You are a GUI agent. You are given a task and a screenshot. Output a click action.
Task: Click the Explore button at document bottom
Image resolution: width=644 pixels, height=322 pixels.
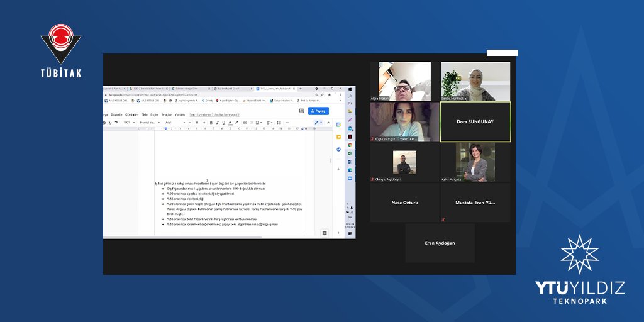tap(325, 233)
